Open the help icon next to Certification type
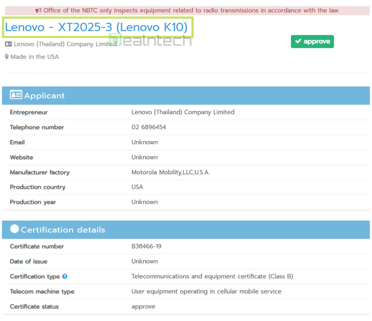The height and width of the screenshot is (321, 372). (x=66, y=276)
